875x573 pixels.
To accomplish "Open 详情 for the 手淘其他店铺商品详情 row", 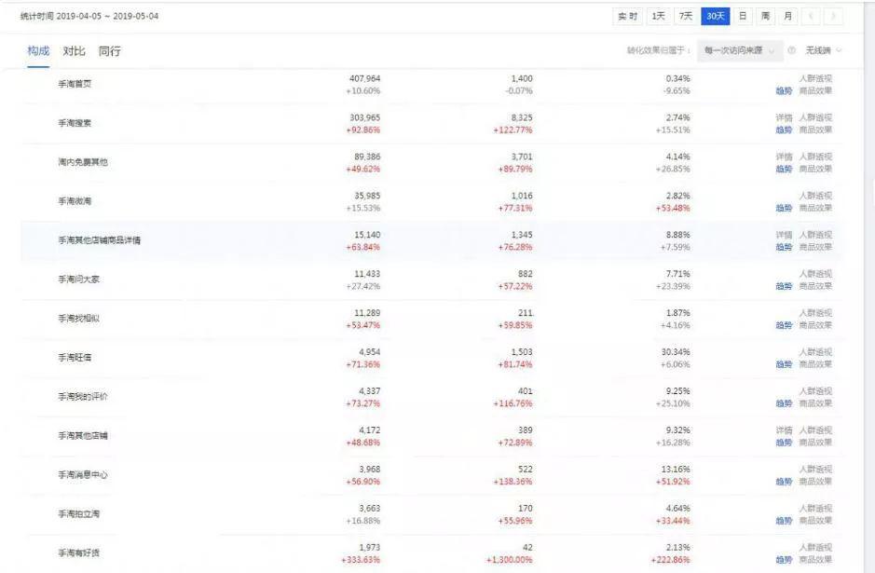I will pyautogui.click(x=784, y=235).
